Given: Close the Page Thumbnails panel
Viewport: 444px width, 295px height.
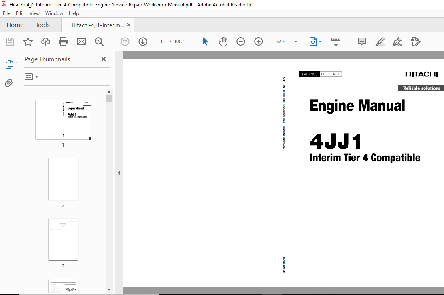Looking at the screenshot, I should click(x=104, y=59).
